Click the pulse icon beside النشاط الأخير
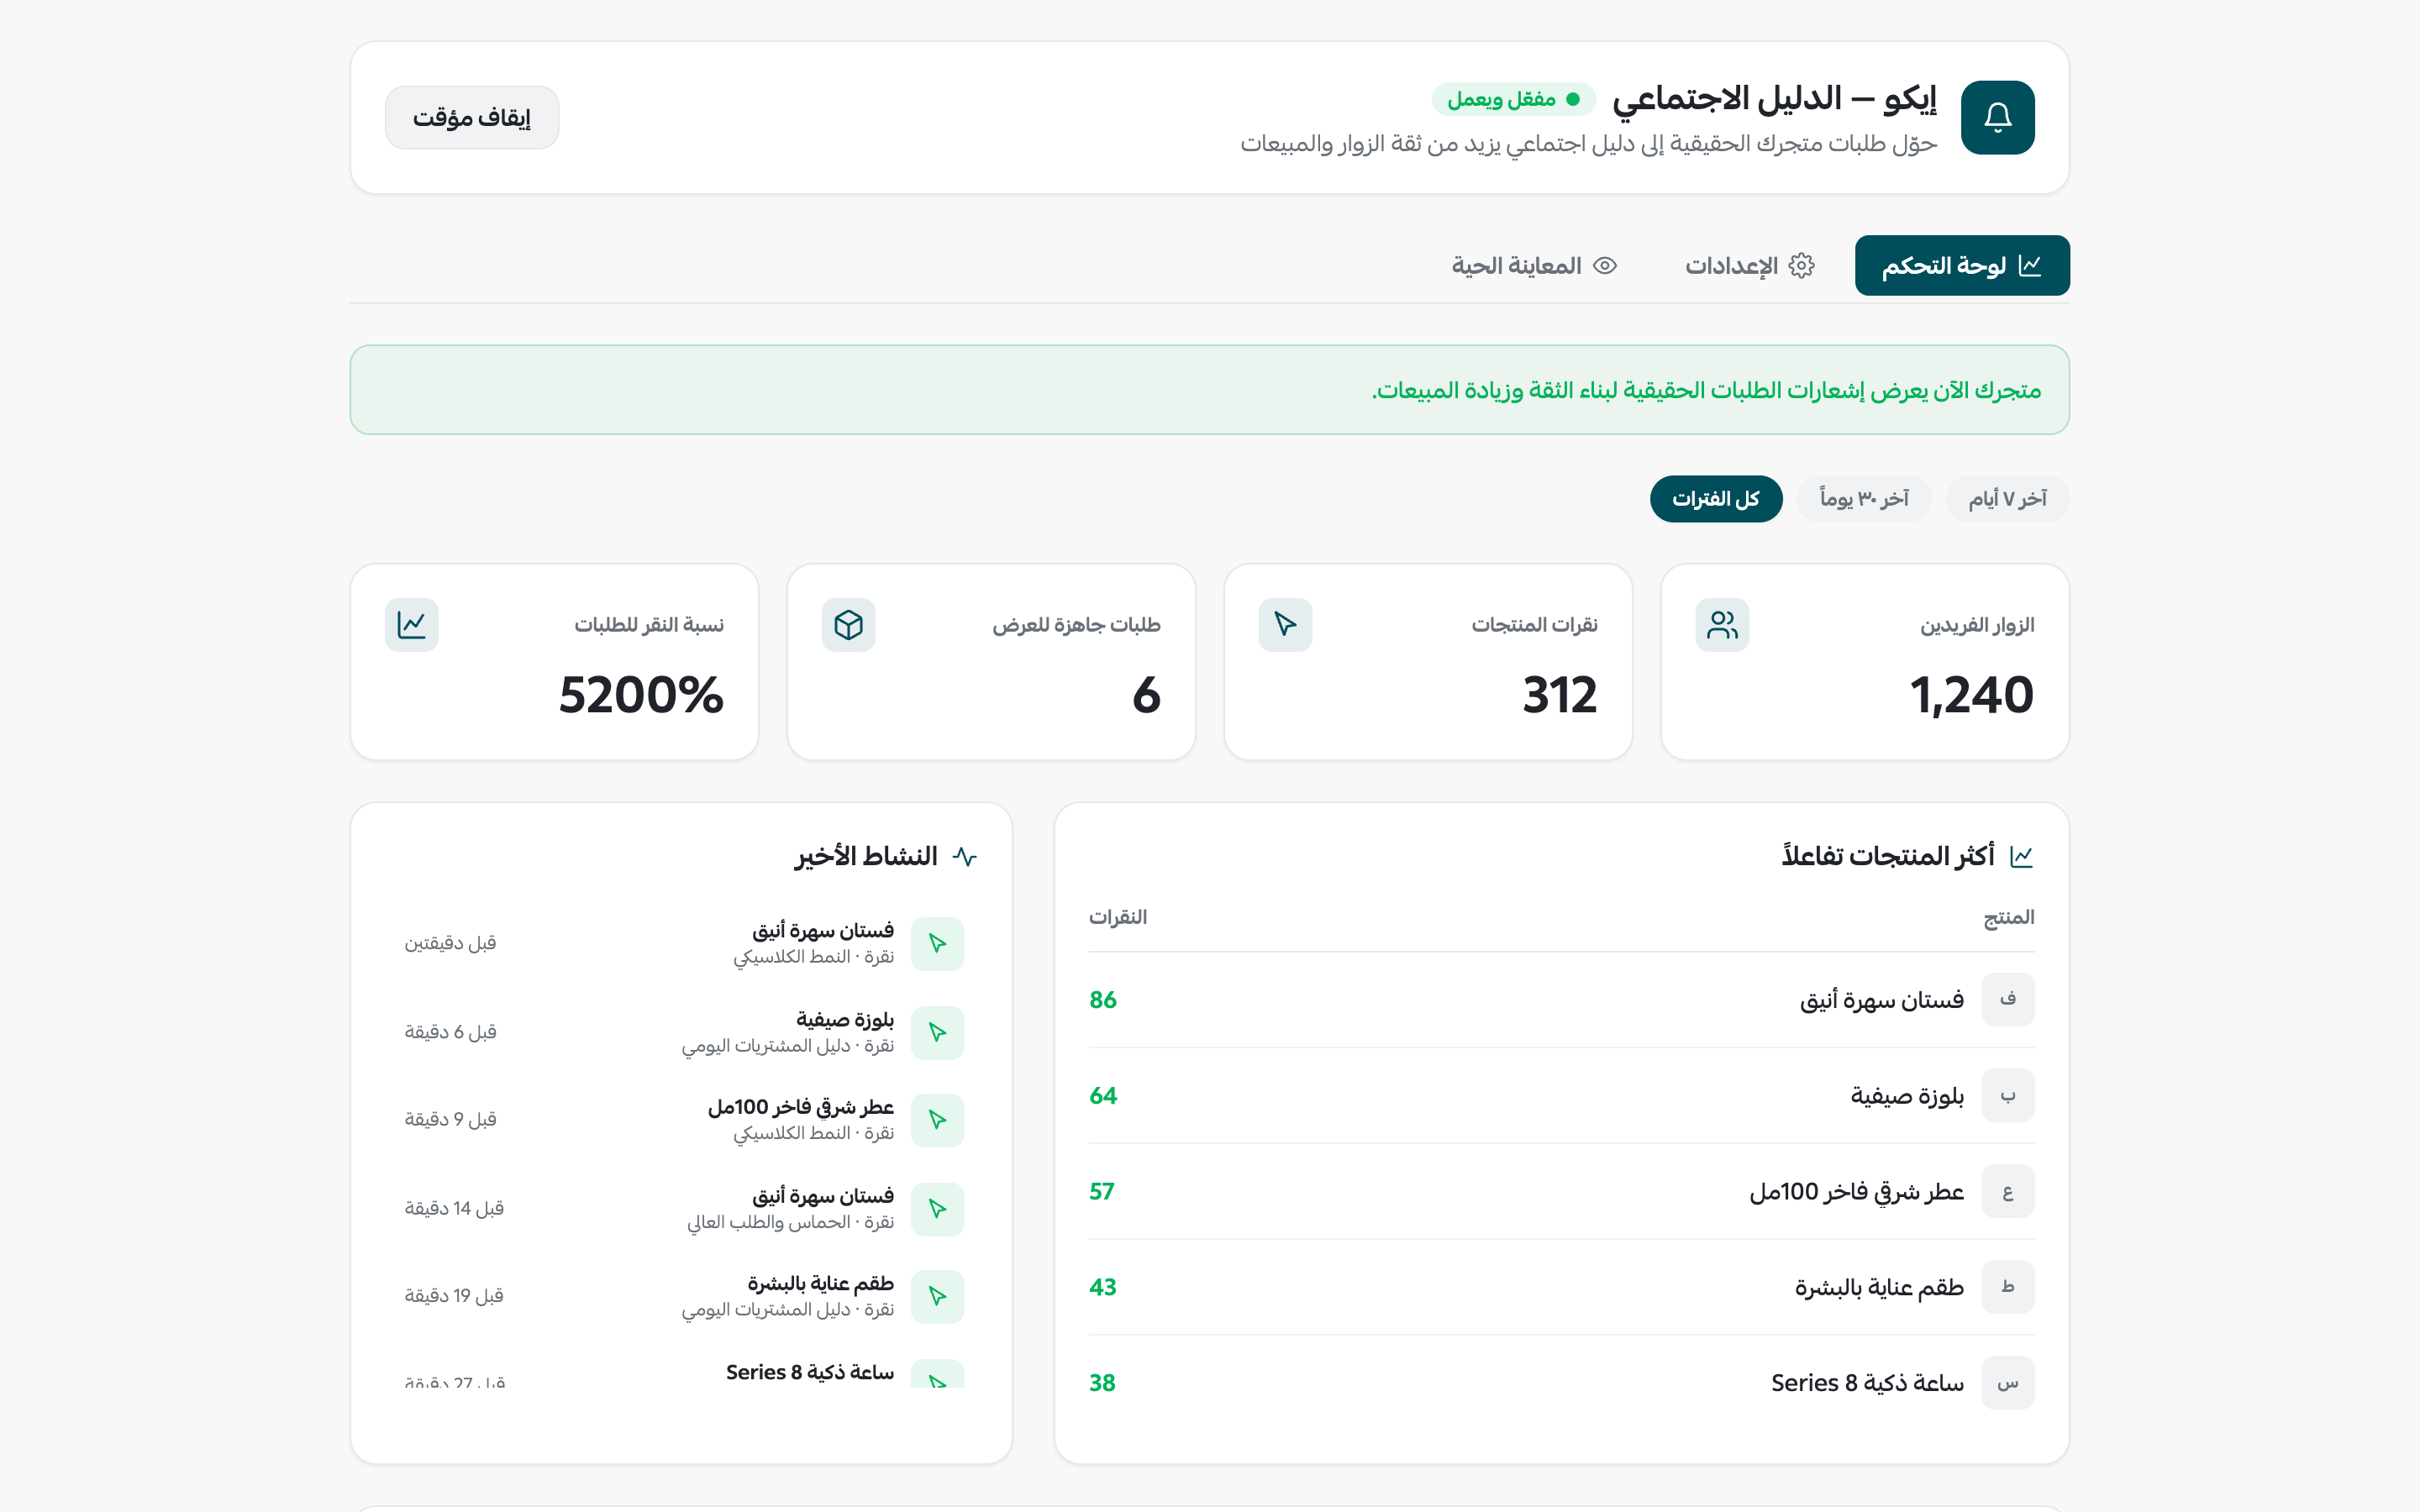Viewport: 2420px width, 1512px height. pyautogui.click(x=964, y=857)
